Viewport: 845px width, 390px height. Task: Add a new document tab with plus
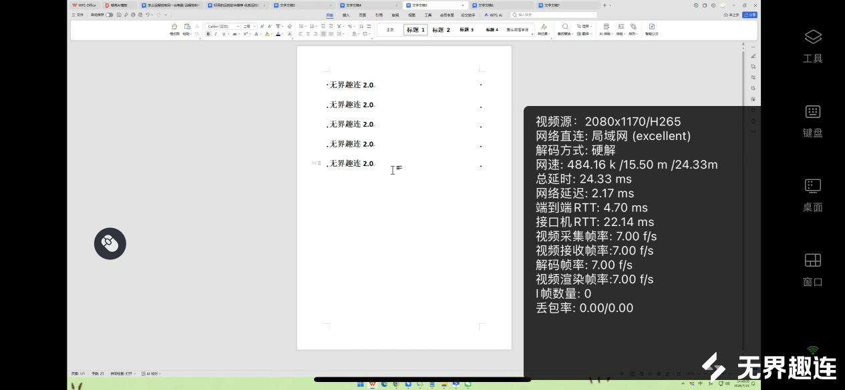(x=605, y=5)
